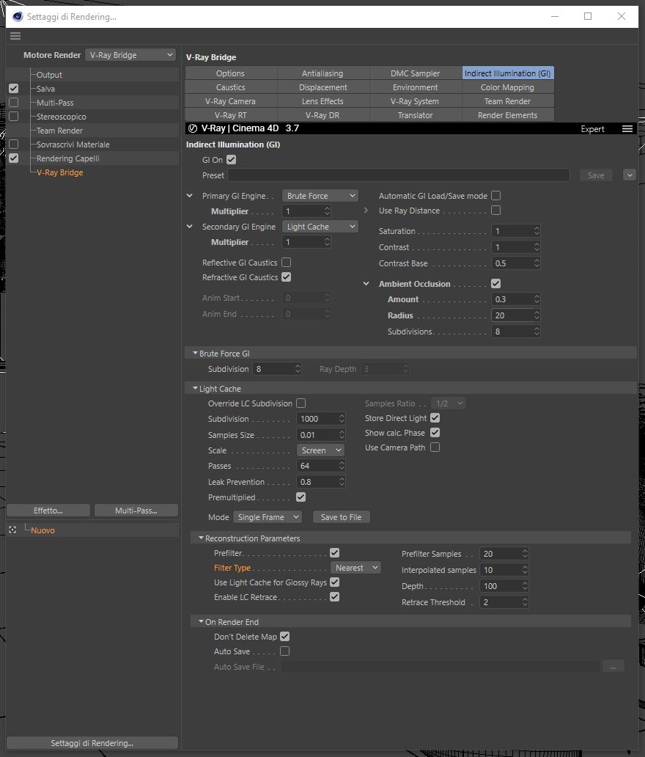Open the Primary GI Engine dropdown

[x=320, y=196]
